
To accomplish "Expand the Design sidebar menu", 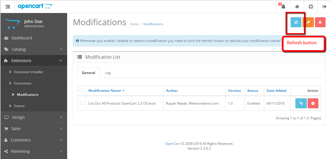I will [33, 117].
